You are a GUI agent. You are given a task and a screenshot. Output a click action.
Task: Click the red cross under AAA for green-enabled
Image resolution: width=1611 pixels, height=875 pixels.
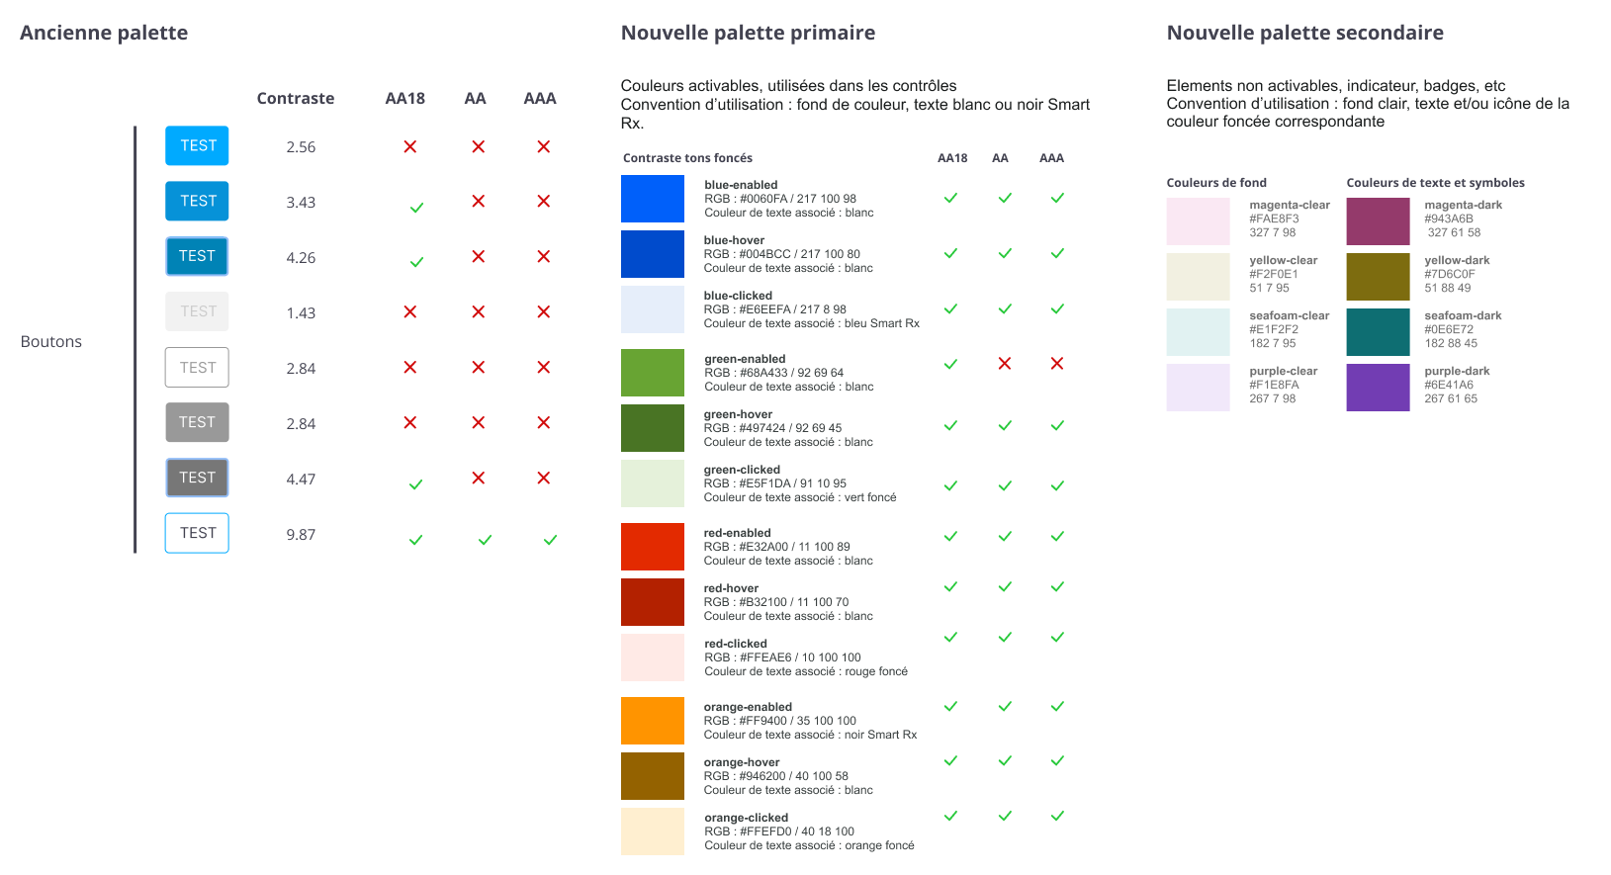coord(1056,364)
